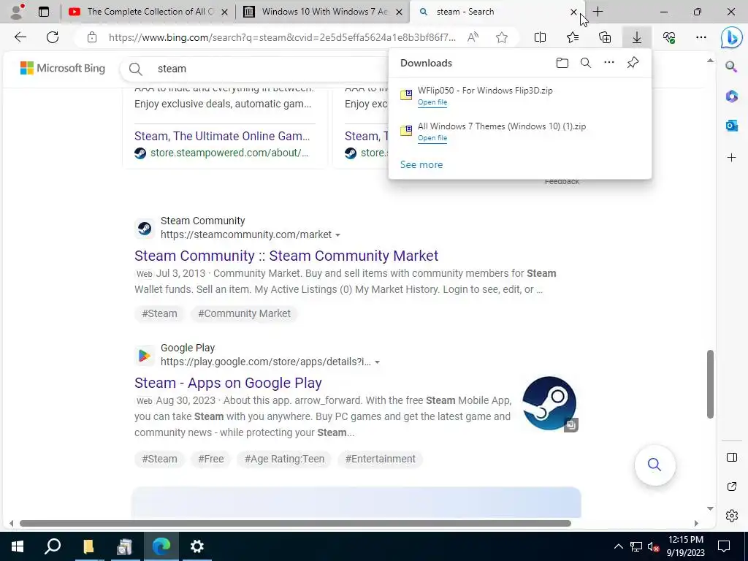Click See more in Downloads

point(421,164)
